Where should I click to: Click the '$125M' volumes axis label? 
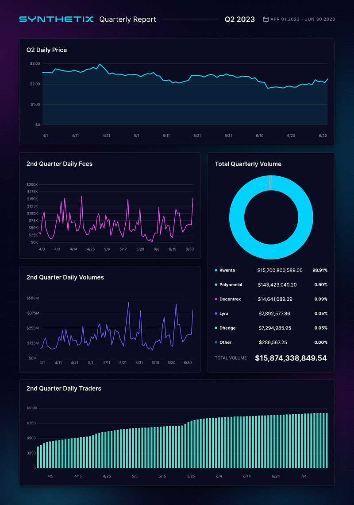[33, 343]
